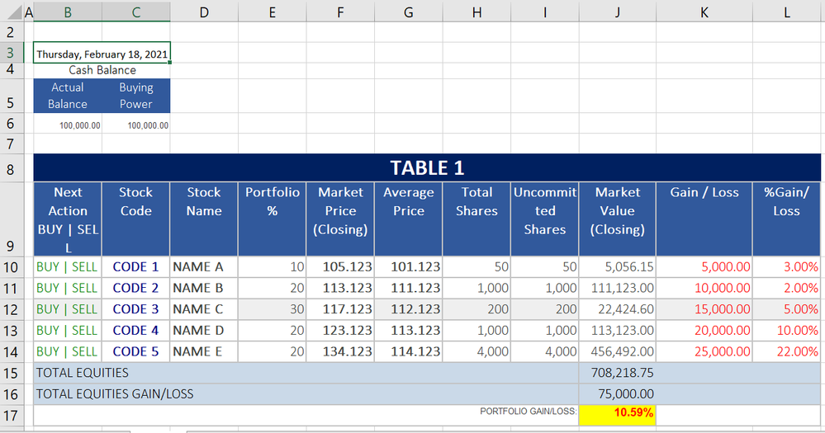Click the Uncommitted Shares header cell
825x433 pixels.
coord(544,219)
